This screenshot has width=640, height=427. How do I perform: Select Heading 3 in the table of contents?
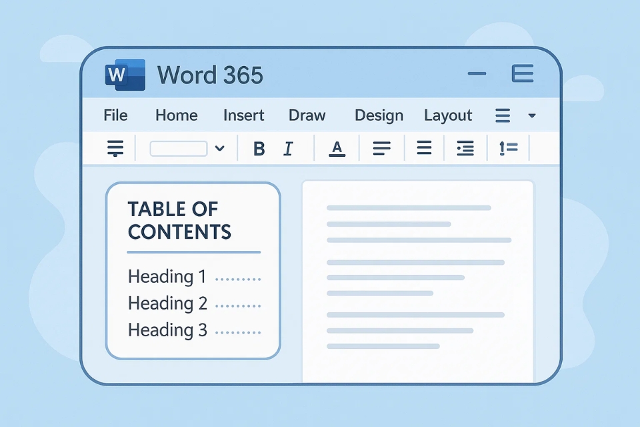point(167,330)
